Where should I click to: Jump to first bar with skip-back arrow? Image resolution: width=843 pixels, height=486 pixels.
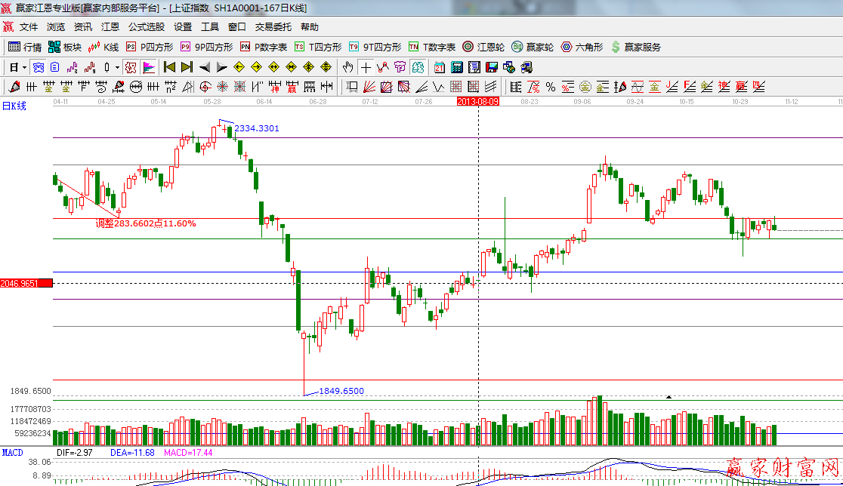coord(169,67)
